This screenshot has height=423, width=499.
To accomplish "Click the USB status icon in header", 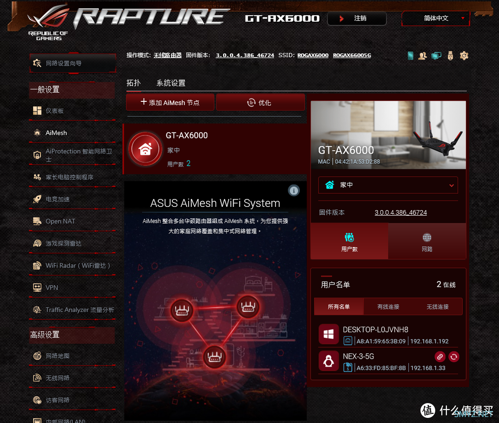I will (x=450, y=56).
